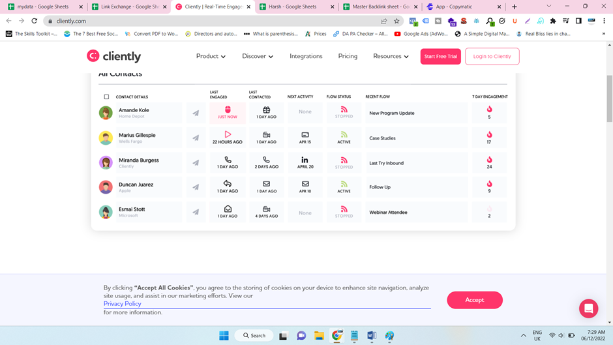Open the Pricing page

coord(348,56)
